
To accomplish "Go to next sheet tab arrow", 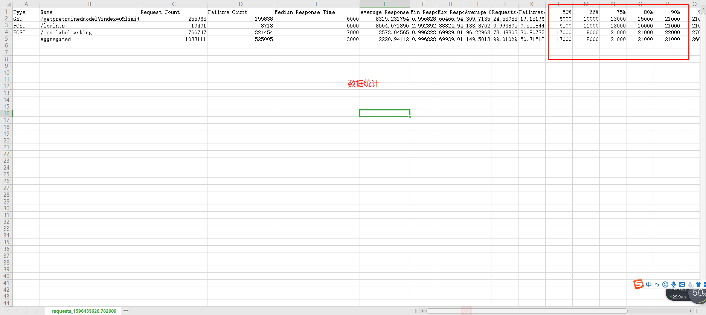I will point(27,311).
